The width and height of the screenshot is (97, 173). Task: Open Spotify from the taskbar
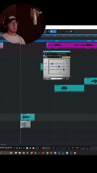[x=35, y=153]
